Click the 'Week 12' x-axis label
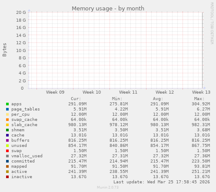The width and height of the screenshot is (216, 192). point(165,92)
